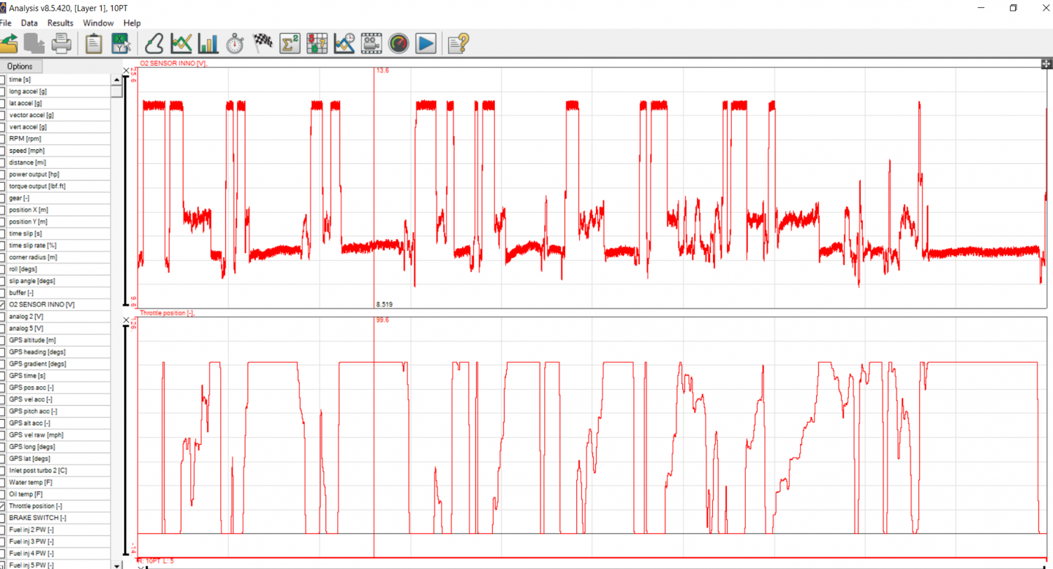Image resolution: width=1053 pixels, height=569 pixels.
Task: Click the video camera film icon
Action: pyautogui.click(x=371, y=44)
